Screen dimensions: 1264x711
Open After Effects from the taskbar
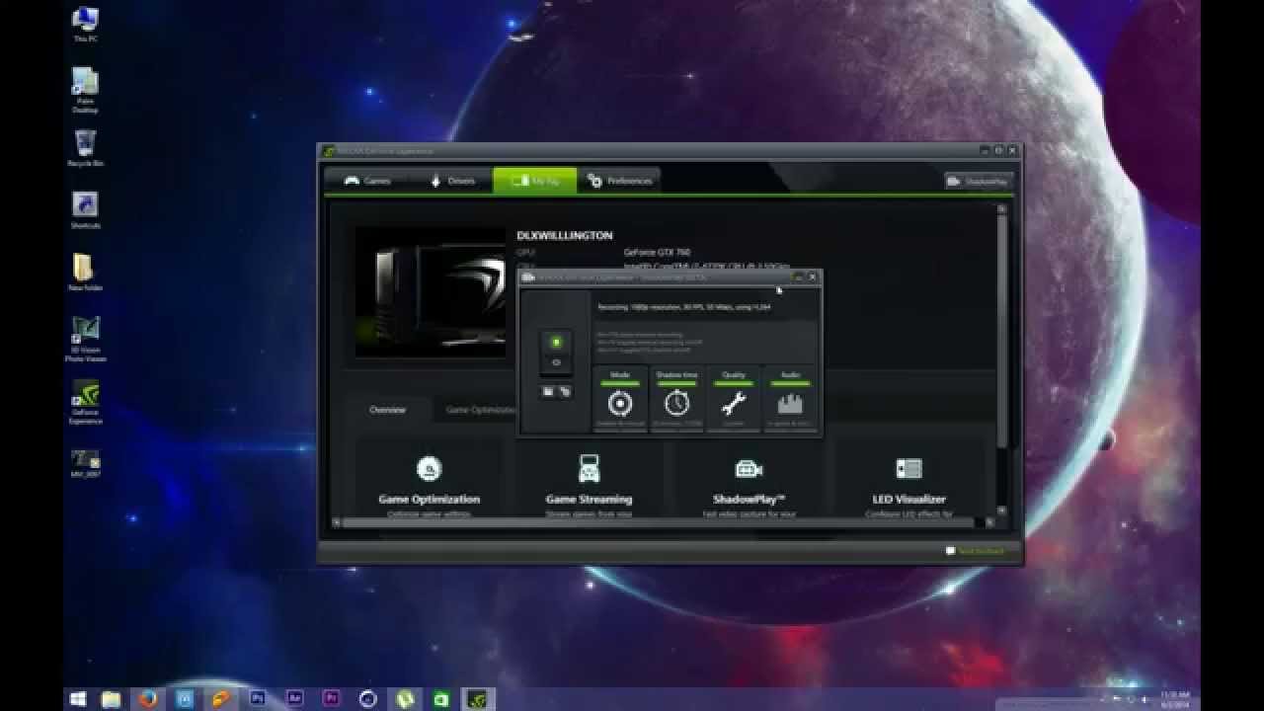(x=294, y=699)
